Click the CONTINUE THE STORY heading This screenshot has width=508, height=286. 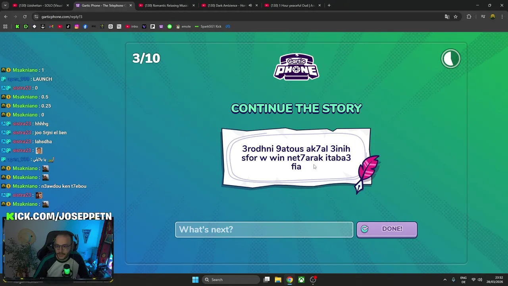pos(296,108)
